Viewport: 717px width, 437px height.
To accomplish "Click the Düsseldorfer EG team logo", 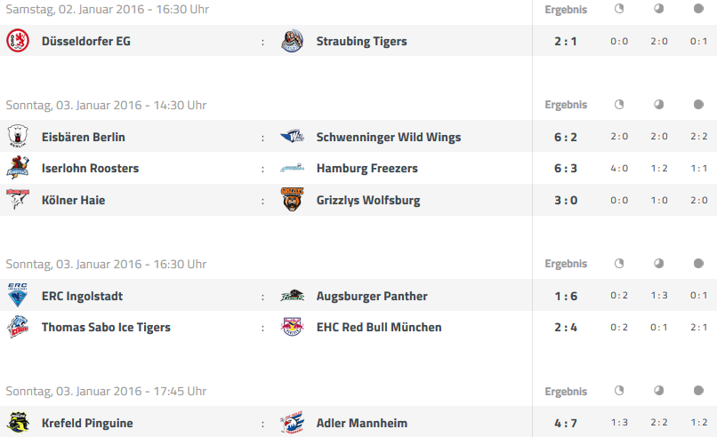I will (x=18, y=41).
